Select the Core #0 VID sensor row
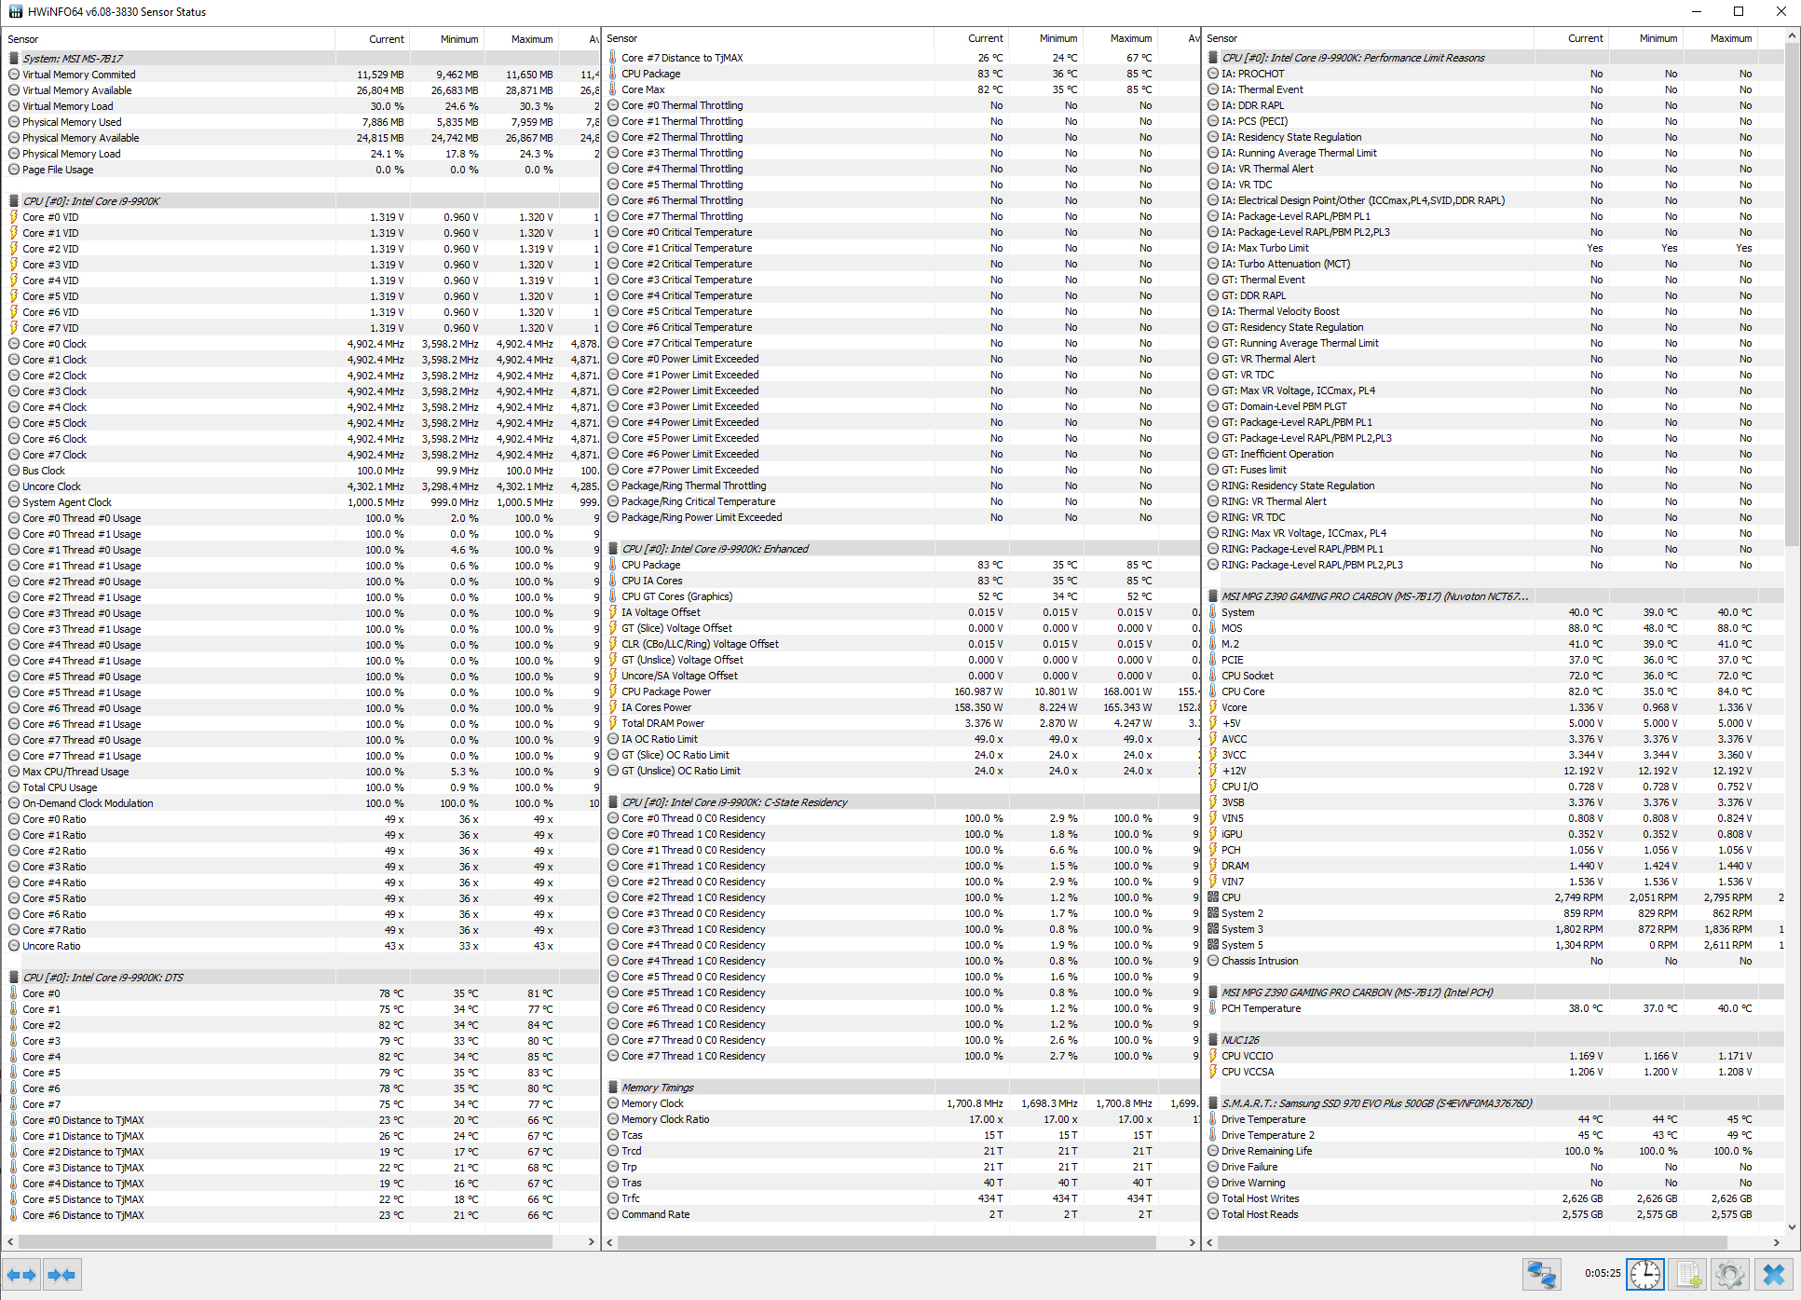This screenshot has width=1801, height=1300. pos(51,217)
